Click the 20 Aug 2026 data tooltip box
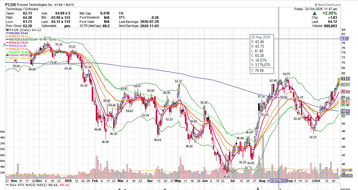The image size is (358, 190). point(262,54)
